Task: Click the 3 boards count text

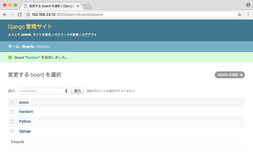Action: point(18,142)
